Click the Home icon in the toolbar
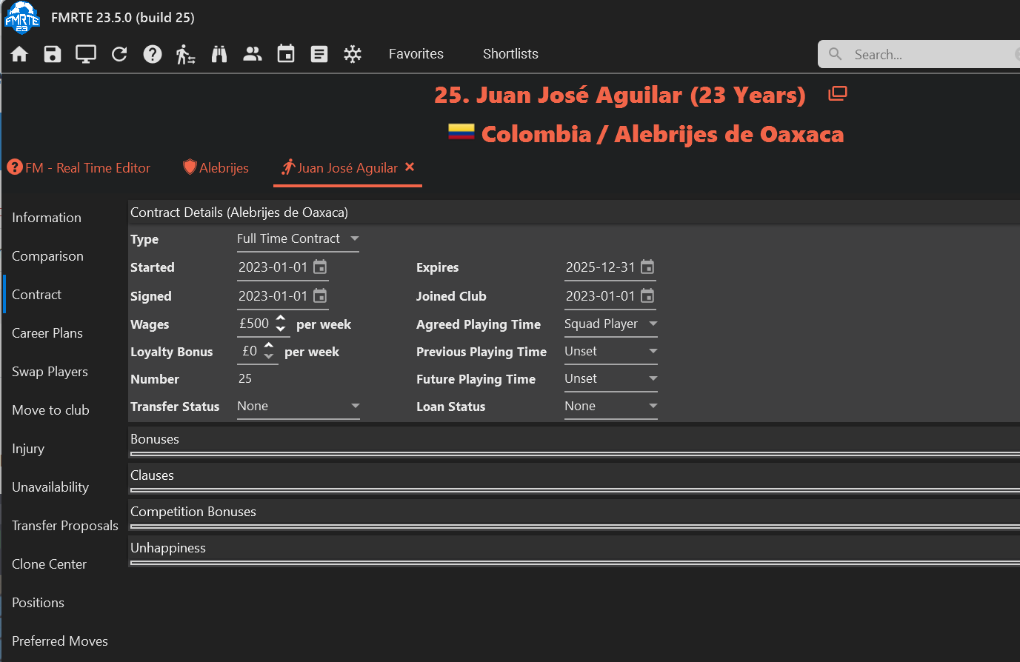 click(19, 54)
